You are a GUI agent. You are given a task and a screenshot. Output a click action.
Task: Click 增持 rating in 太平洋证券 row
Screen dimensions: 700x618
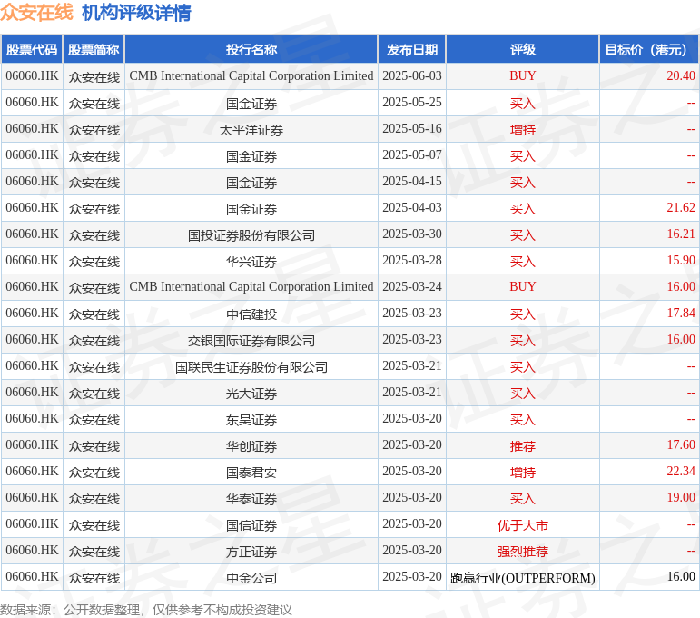click(522, 130)
